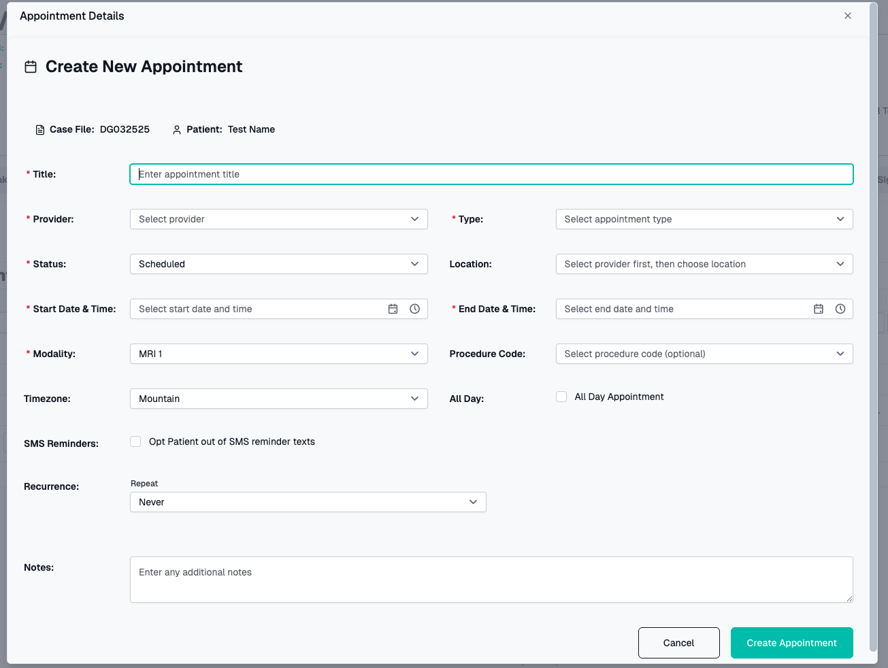Click the appointment title input field
Screen dimensions: 888x668
pos(491,173)
